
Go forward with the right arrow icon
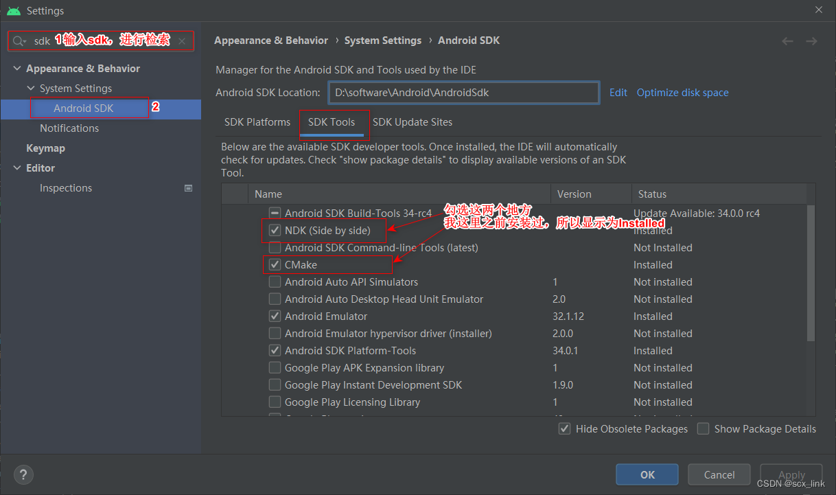(x=812, y=41)
